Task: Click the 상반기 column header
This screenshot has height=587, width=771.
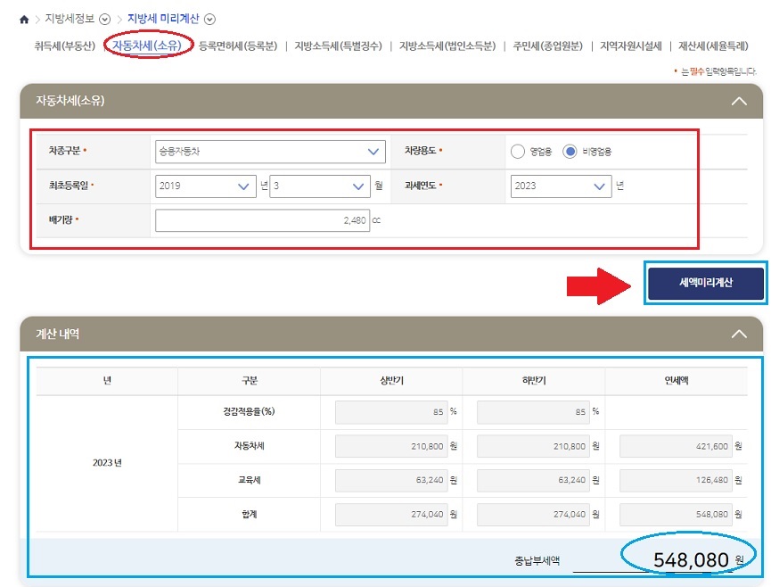Action: point(391,381)
